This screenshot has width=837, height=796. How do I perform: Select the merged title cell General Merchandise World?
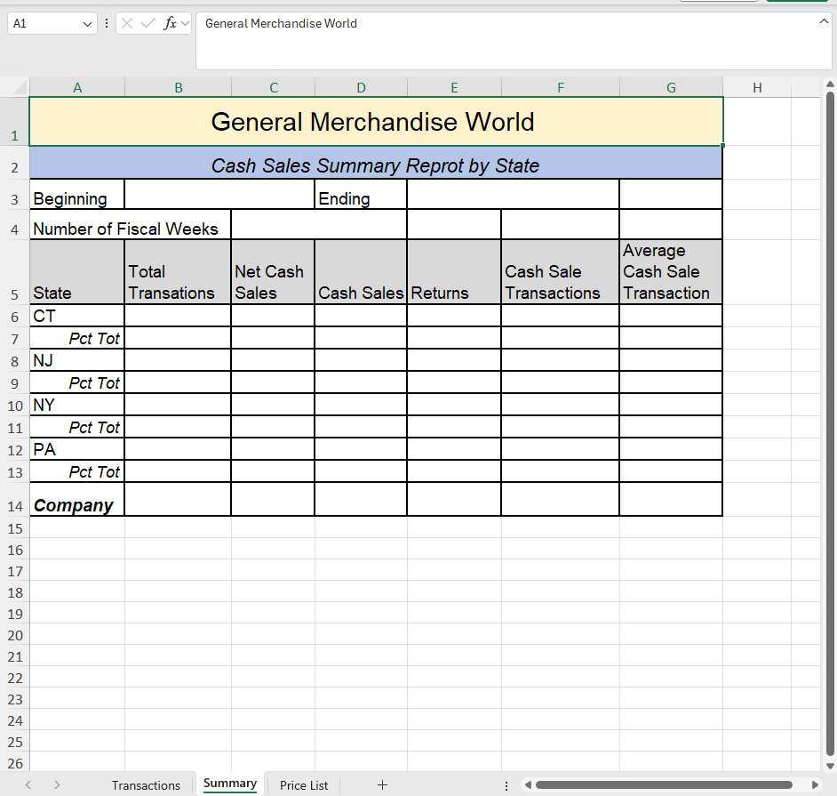[x=375, y=122]
